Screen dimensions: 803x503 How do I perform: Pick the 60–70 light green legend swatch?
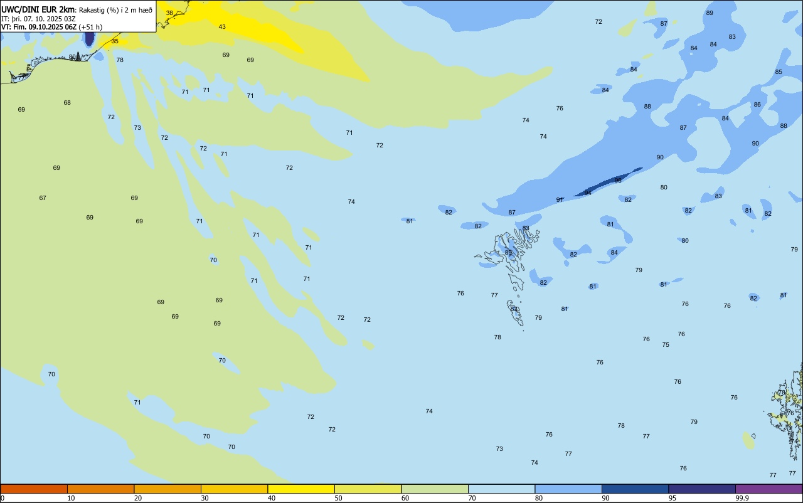(x=435, y=489)
